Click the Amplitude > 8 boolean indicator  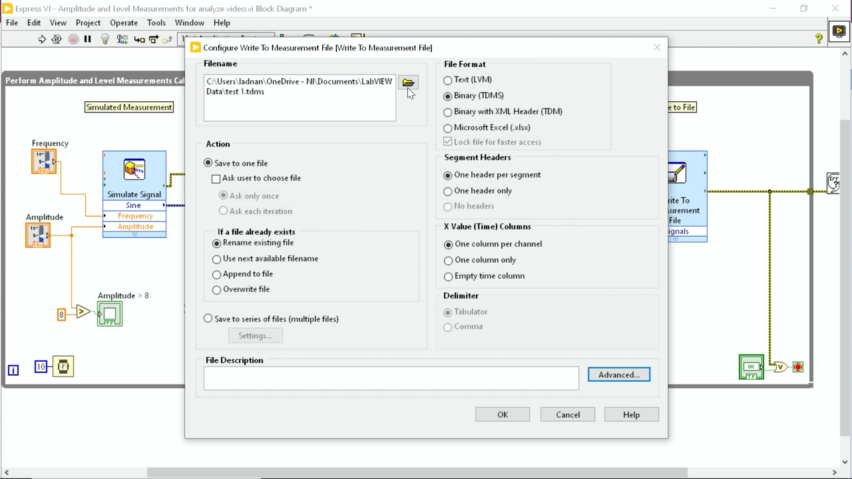(x=110, y=313)
